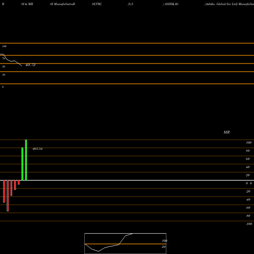Click the white RSI line

coord(11,60)
